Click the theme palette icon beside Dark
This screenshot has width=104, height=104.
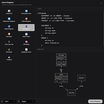point(2,101)
